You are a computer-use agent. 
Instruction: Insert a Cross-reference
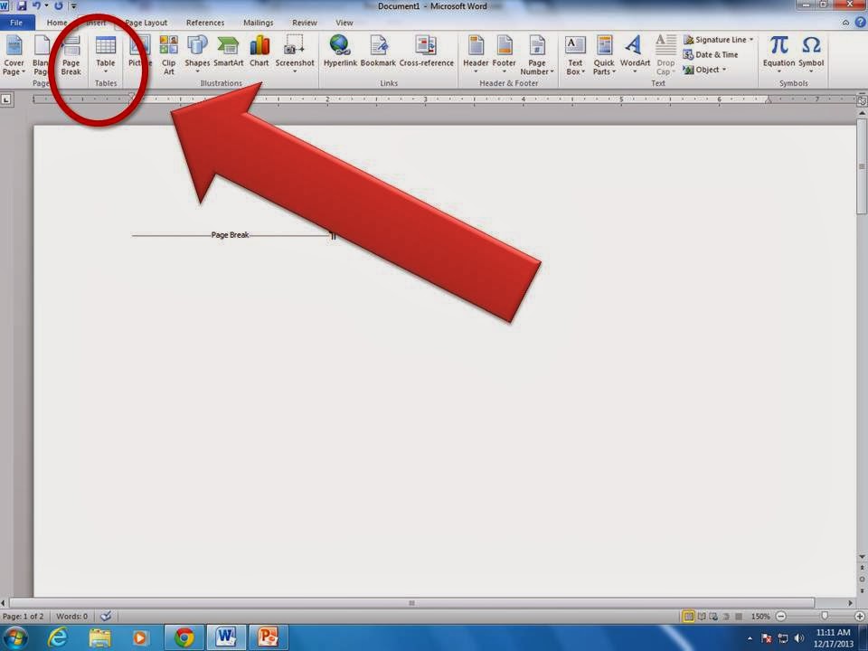click(426, 52)
